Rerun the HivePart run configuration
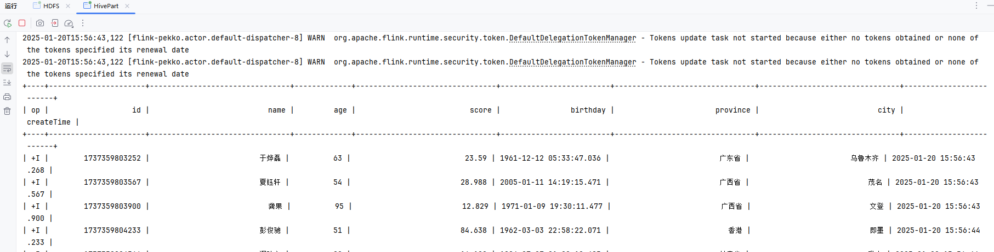994x252 pixels. click(8, 24)
